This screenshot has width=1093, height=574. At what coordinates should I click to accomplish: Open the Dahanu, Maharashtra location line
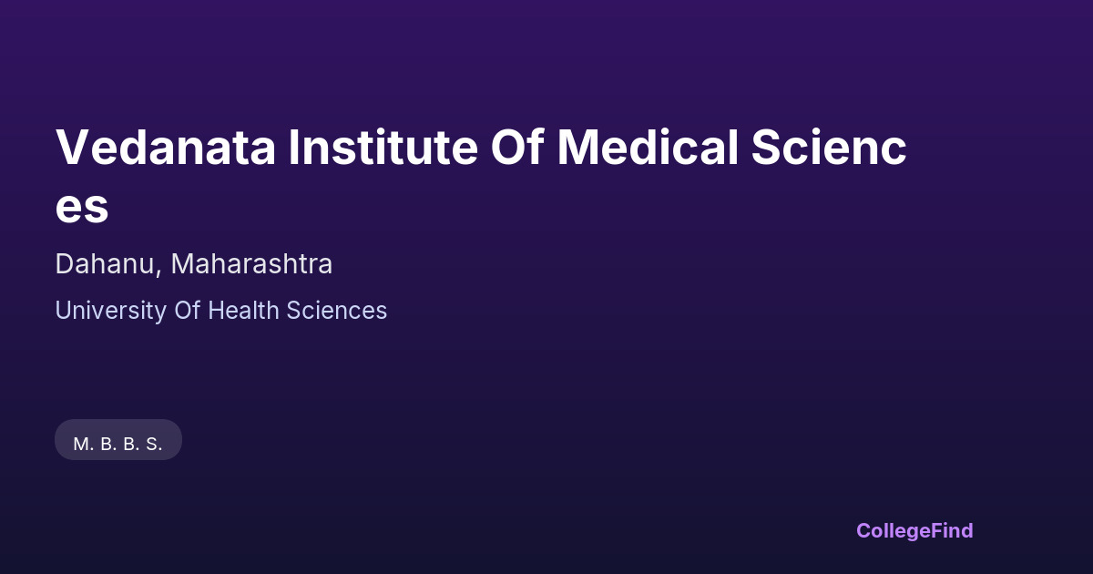(x=194, y=264)
